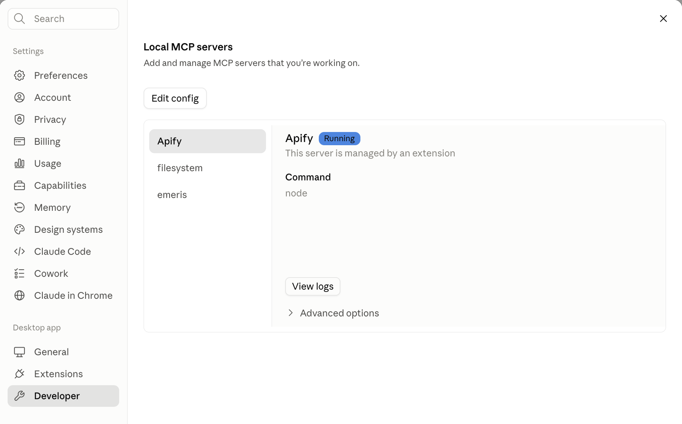Click the Capabilities briefcase icon
Screen dimensions: 682x424
(x=19, y=185)
